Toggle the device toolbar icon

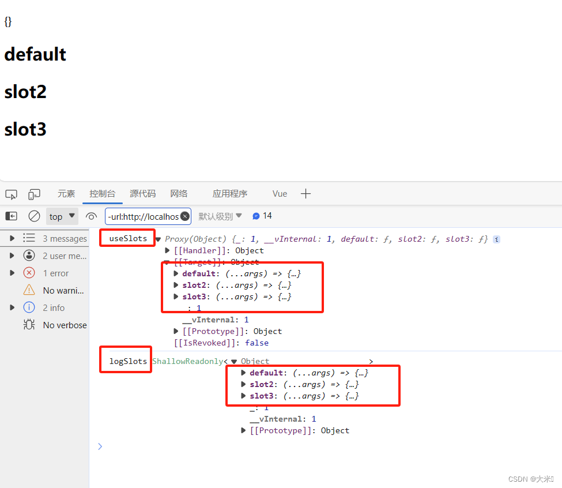pyautogui.click(x=33, y=194)
